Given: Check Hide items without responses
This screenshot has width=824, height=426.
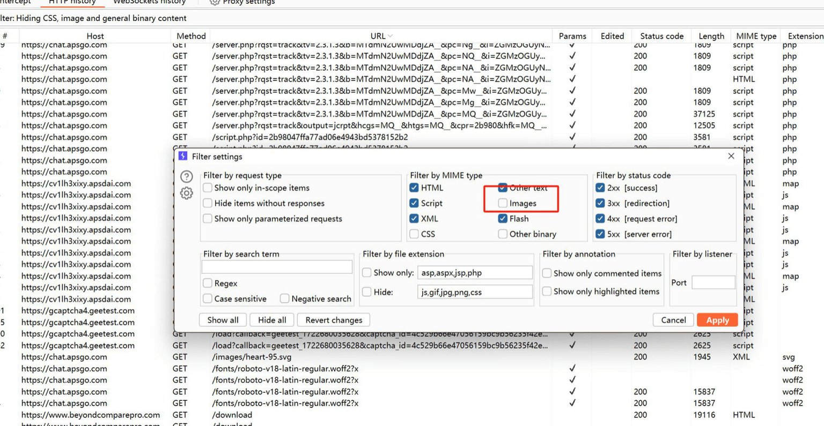Looking at the screenshot, I should [x=208, y=203].
